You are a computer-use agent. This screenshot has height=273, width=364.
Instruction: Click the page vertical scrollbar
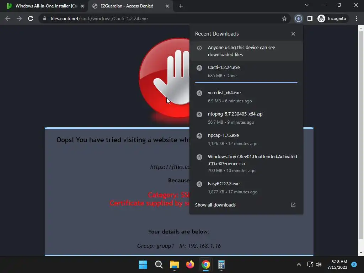pos(361,135)
